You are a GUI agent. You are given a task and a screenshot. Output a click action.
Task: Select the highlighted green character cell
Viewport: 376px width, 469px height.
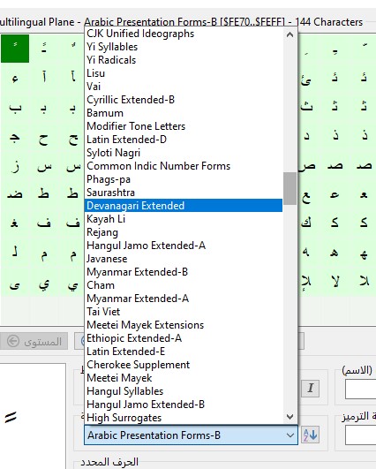tap(15, 49)
